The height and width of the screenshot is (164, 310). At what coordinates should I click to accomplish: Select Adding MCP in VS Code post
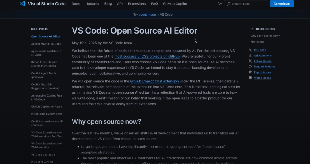tap(46, 44)
